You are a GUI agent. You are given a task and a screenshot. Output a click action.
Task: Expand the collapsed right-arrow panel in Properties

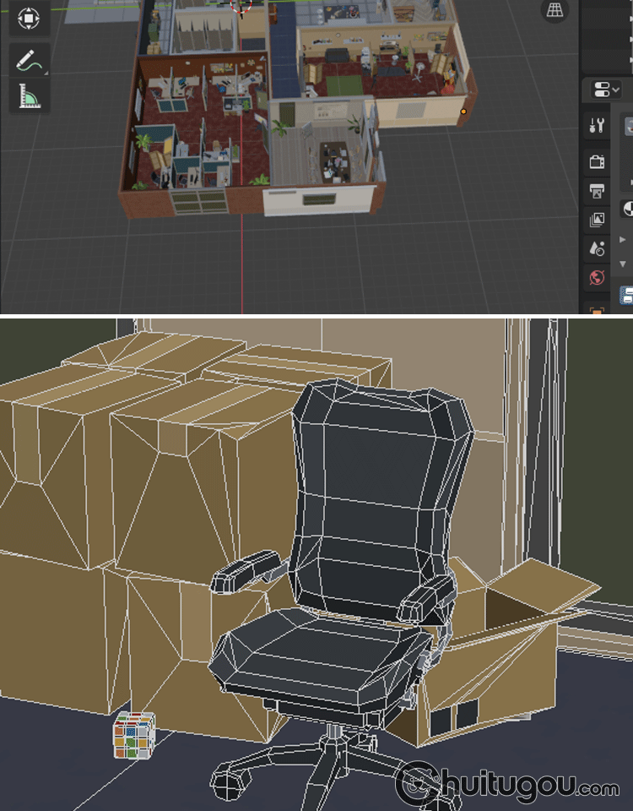click(x=622, y=239)
